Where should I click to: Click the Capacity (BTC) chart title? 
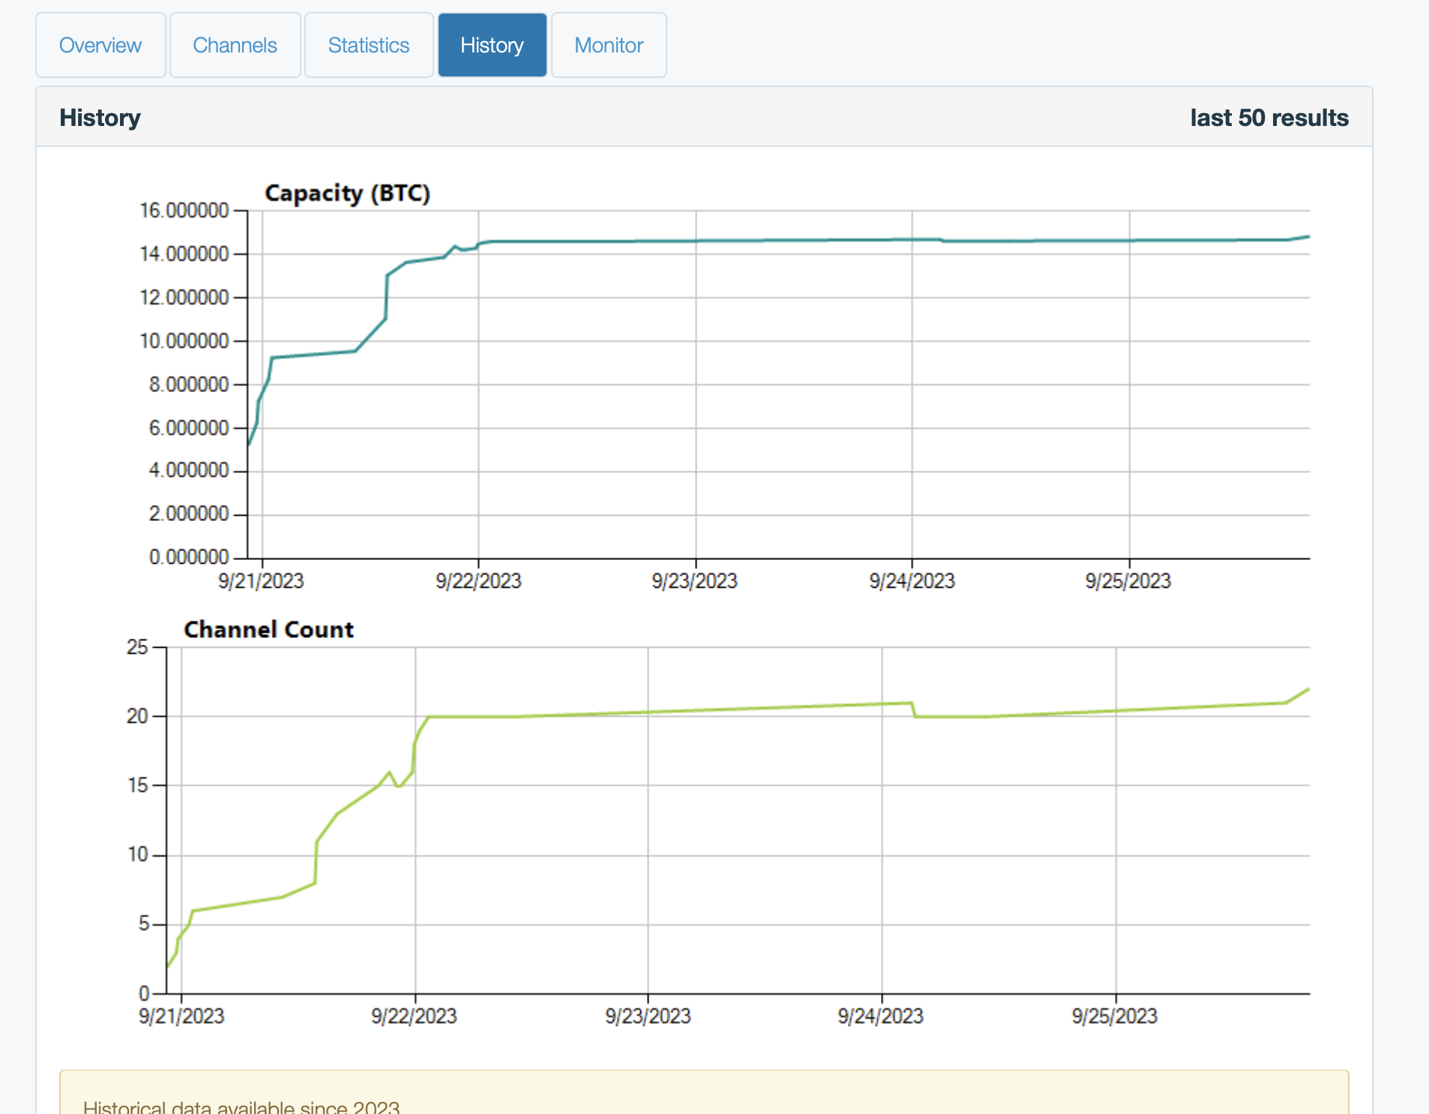pos(347,193)
